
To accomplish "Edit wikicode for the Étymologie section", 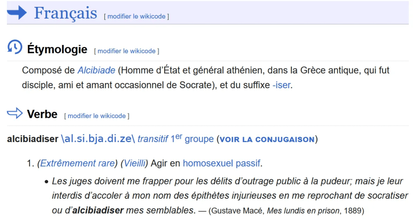I will (126, 51).
